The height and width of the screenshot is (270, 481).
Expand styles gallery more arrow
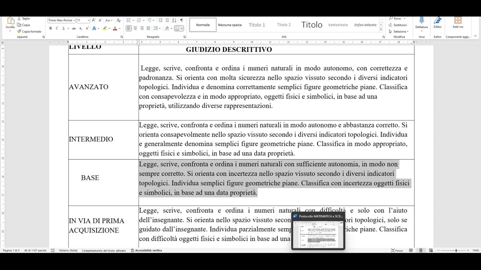tap(381, 30)
